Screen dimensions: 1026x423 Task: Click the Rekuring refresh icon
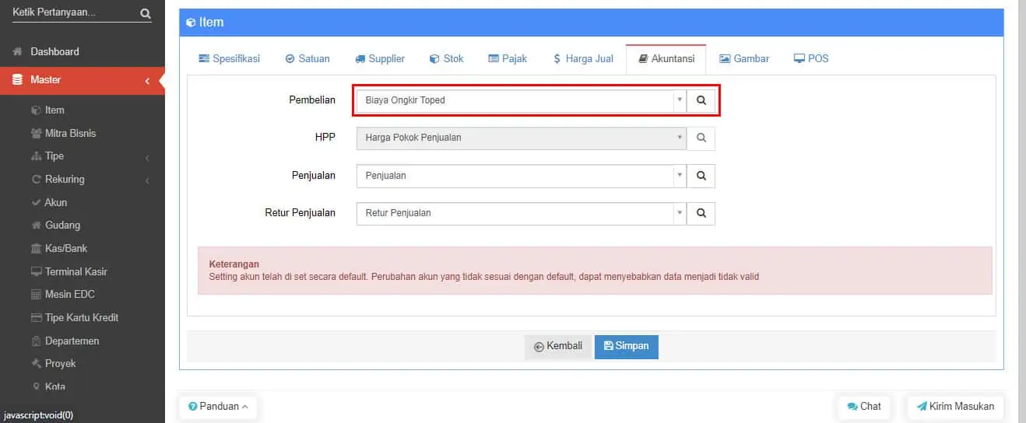[36, 180]
